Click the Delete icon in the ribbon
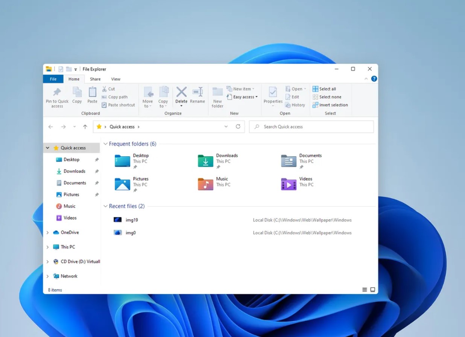 pyautogui.click(x=181, y=92)
